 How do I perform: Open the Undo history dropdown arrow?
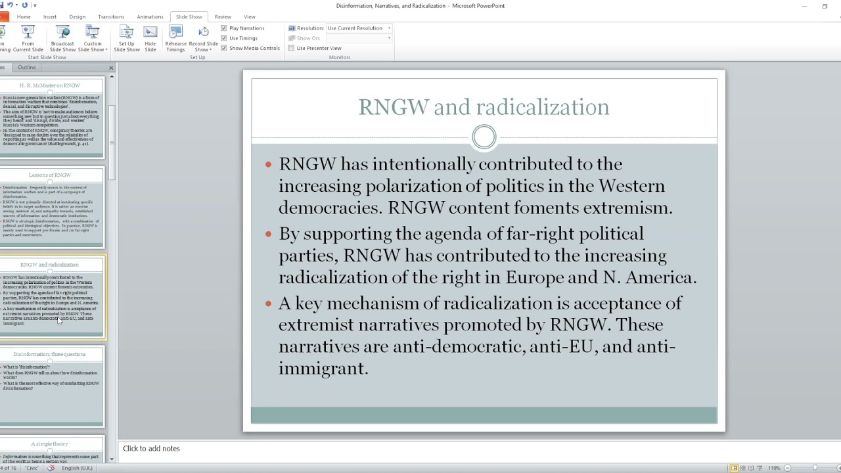tap(16, 5)
